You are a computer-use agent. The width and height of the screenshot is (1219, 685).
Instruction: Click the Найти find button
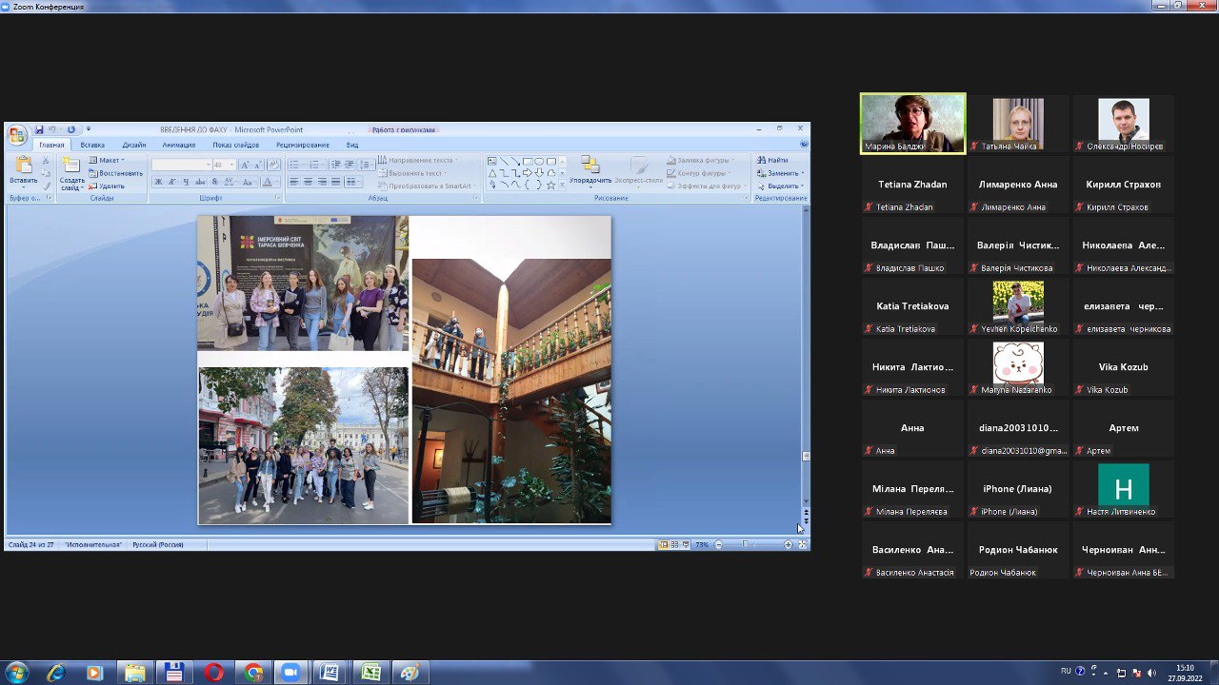point(772,160)
